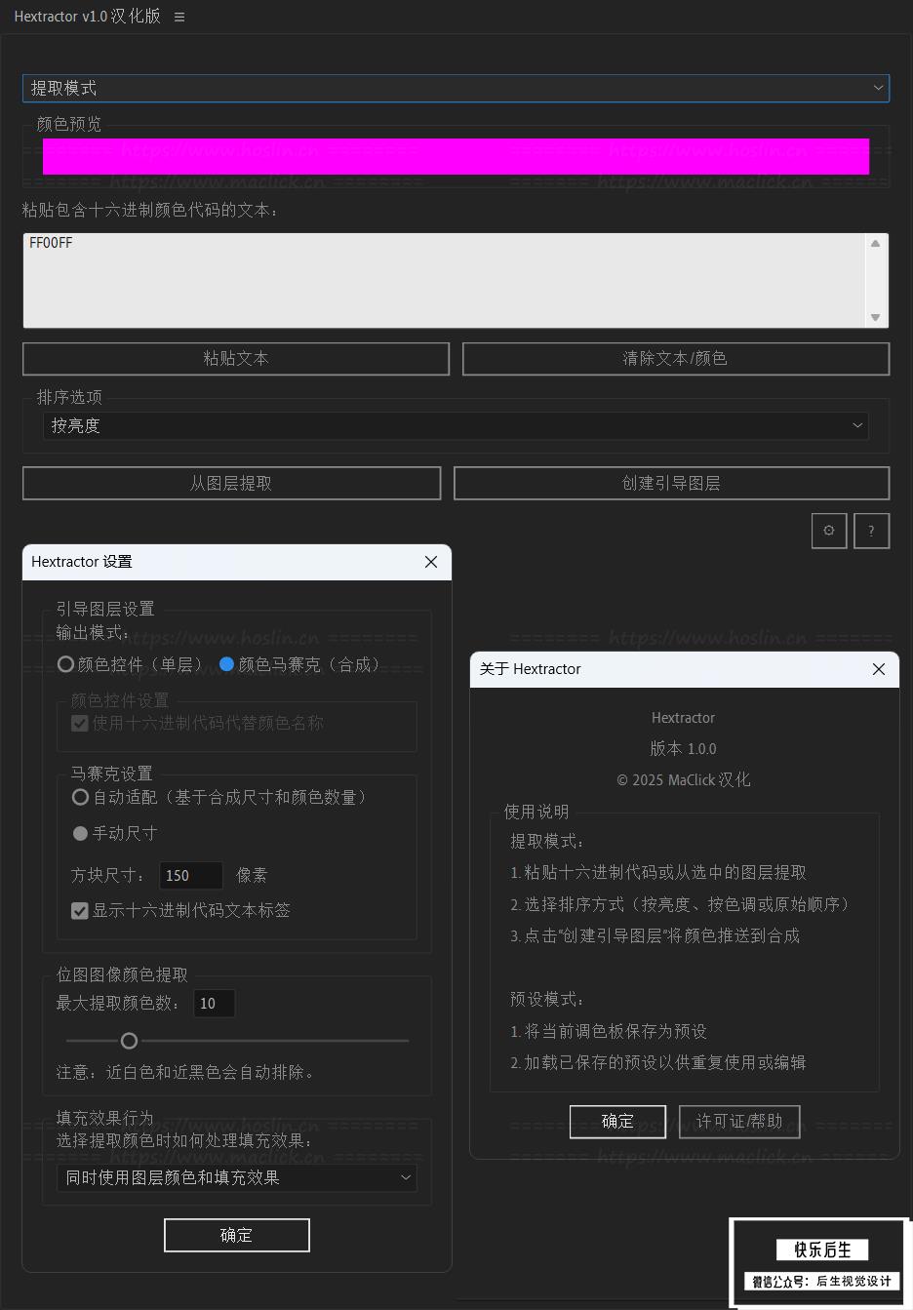Image resolution: width=913 pixels, height=1310 pixels.
Task: Open 同时使用图层颜色和填充效果 dropdown
Action: point(237,1177)
